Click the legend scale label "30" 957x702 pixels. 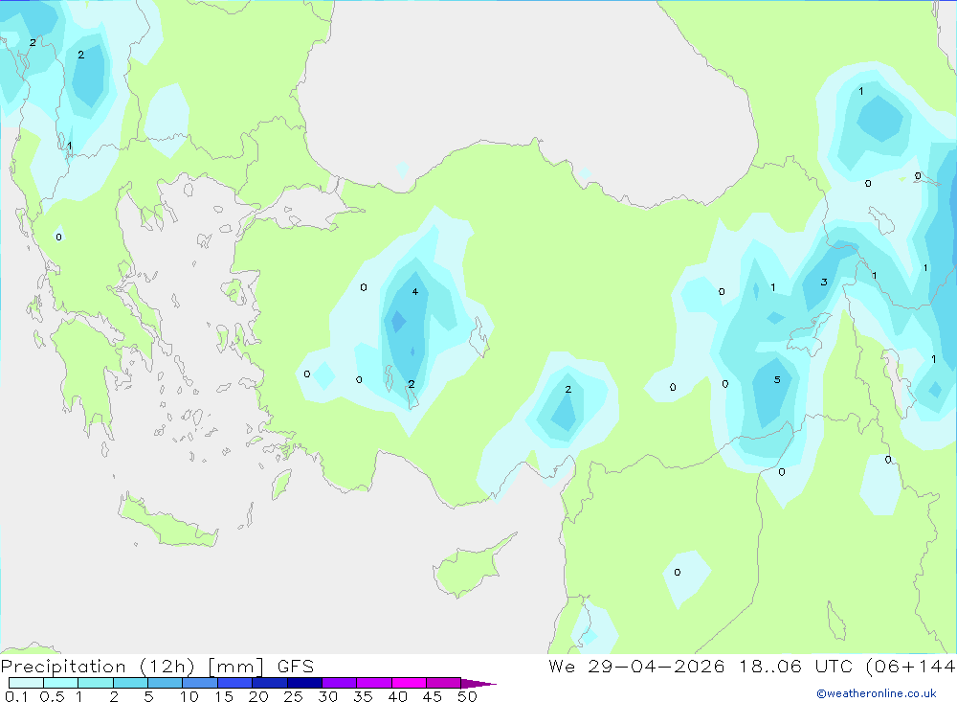coord(327,696)
